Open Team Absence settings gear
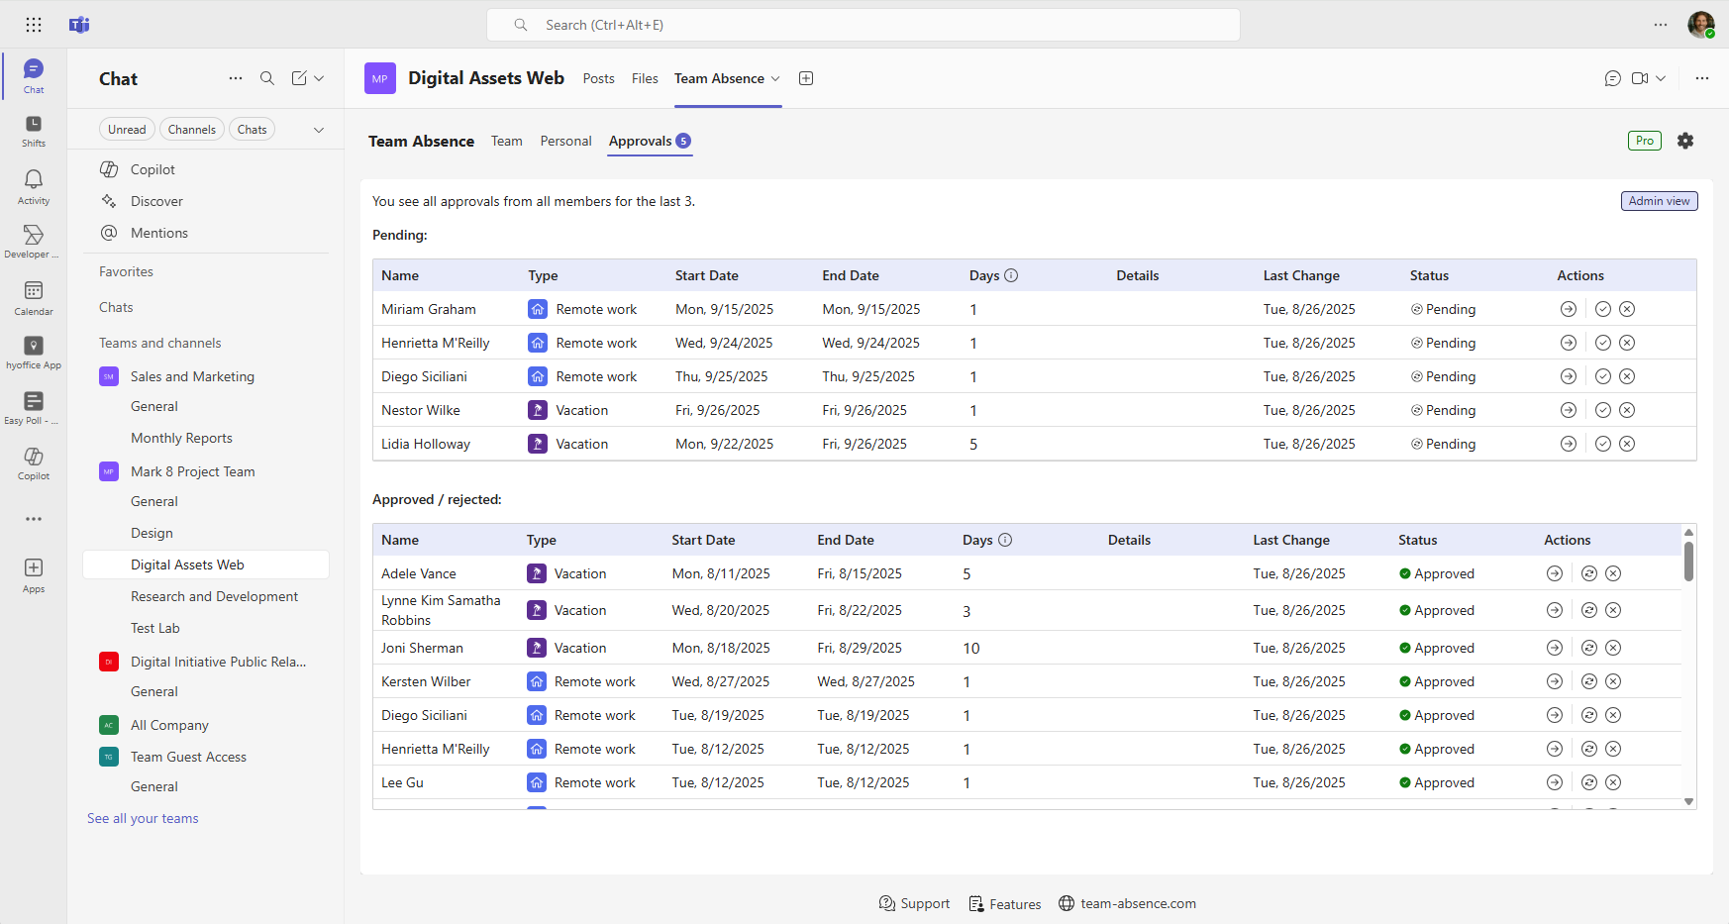The width and height of the screenshot is (1729, 924). pyautogui.click(x=1684, y=141)
